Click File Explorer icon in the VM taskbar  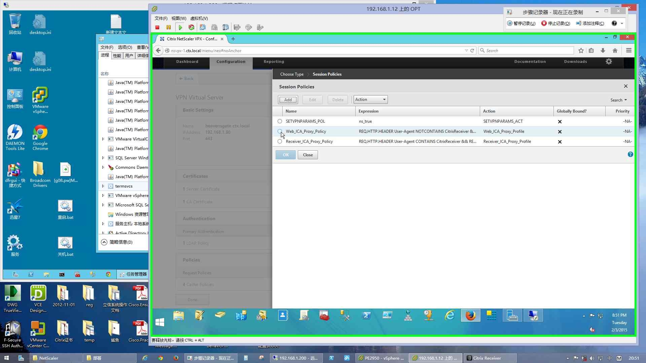point(179,316)
